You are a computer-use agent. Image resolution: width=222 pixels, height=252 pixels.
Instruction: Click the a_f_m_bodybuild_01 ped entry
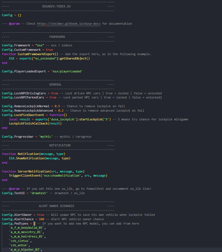click(x=27, y=228)
